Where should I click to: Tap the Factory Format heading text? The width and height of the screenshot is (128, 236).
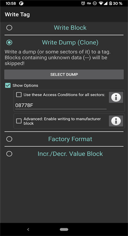pos(70,139)
